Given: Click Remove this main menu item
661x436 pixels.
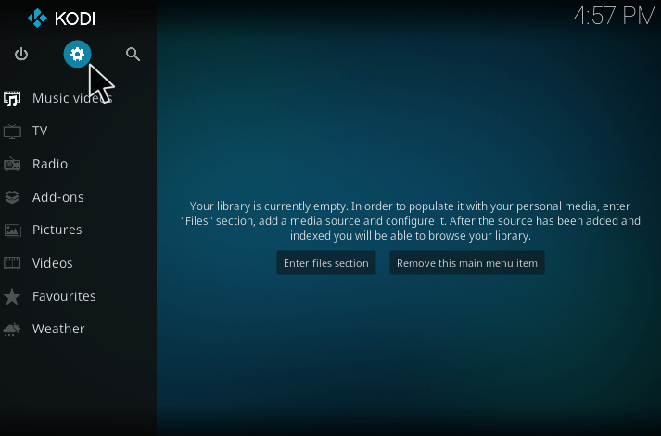Looking at the screenshot, I should click(x=466, y=263).
